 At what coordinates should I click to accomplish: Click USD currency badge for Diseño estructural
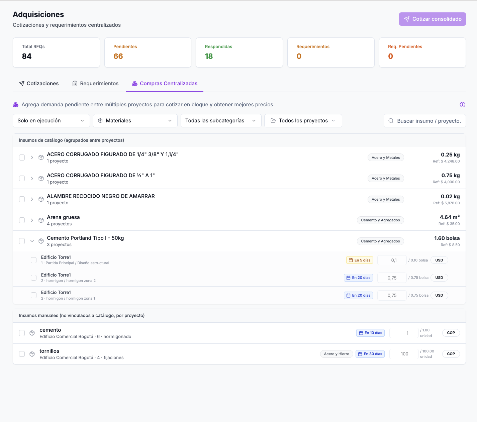(x=439, y=260)
